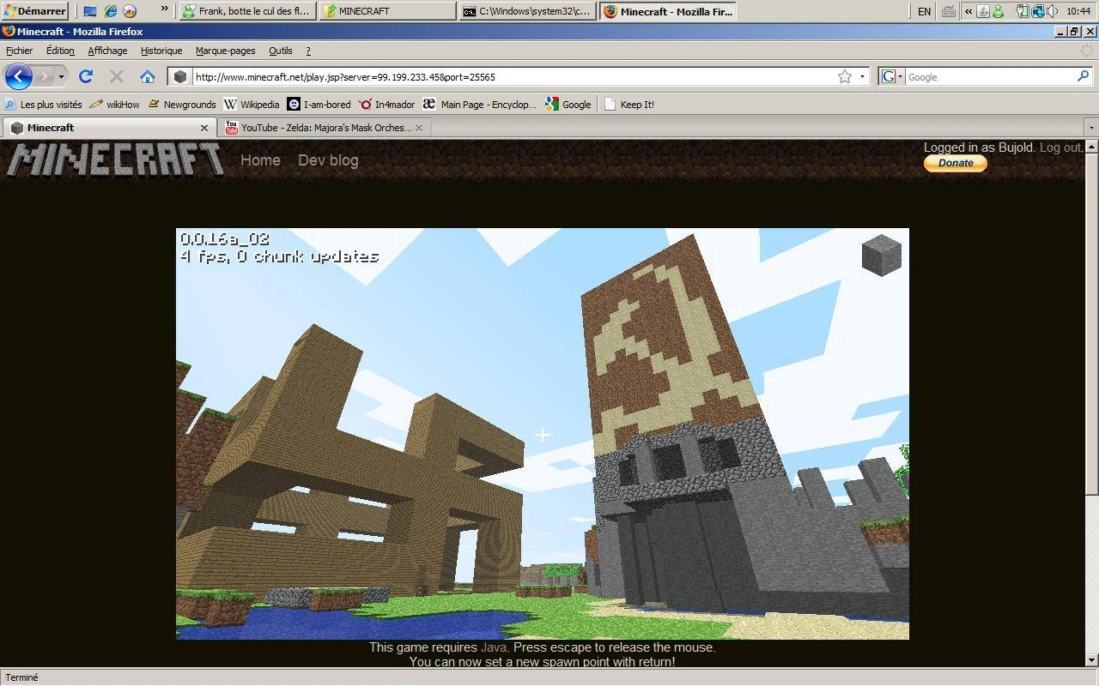Viewport: 1099px width, 686px height.
Task: Select the Minecraft browser tab
Action: point(109,128)
